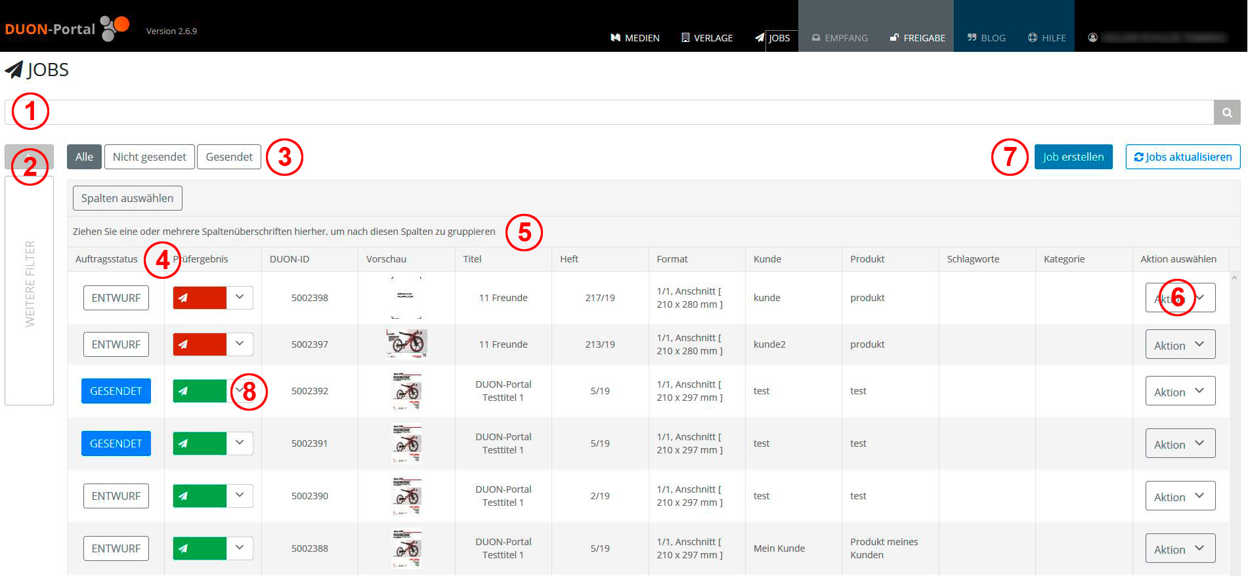Click scrollbar up arrow of jobs table
This screenshot has height=576, width=1248.
[x=1235, y=278]
